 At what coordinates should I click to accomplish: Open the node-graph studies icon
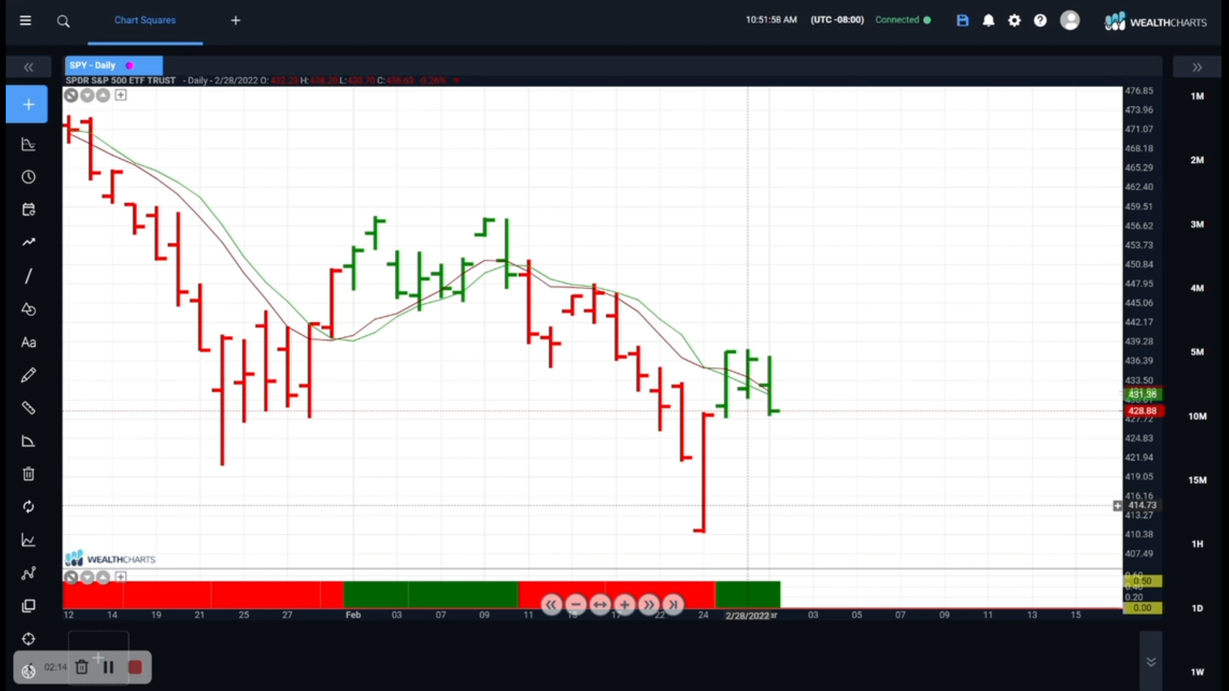tap(28, 573)
